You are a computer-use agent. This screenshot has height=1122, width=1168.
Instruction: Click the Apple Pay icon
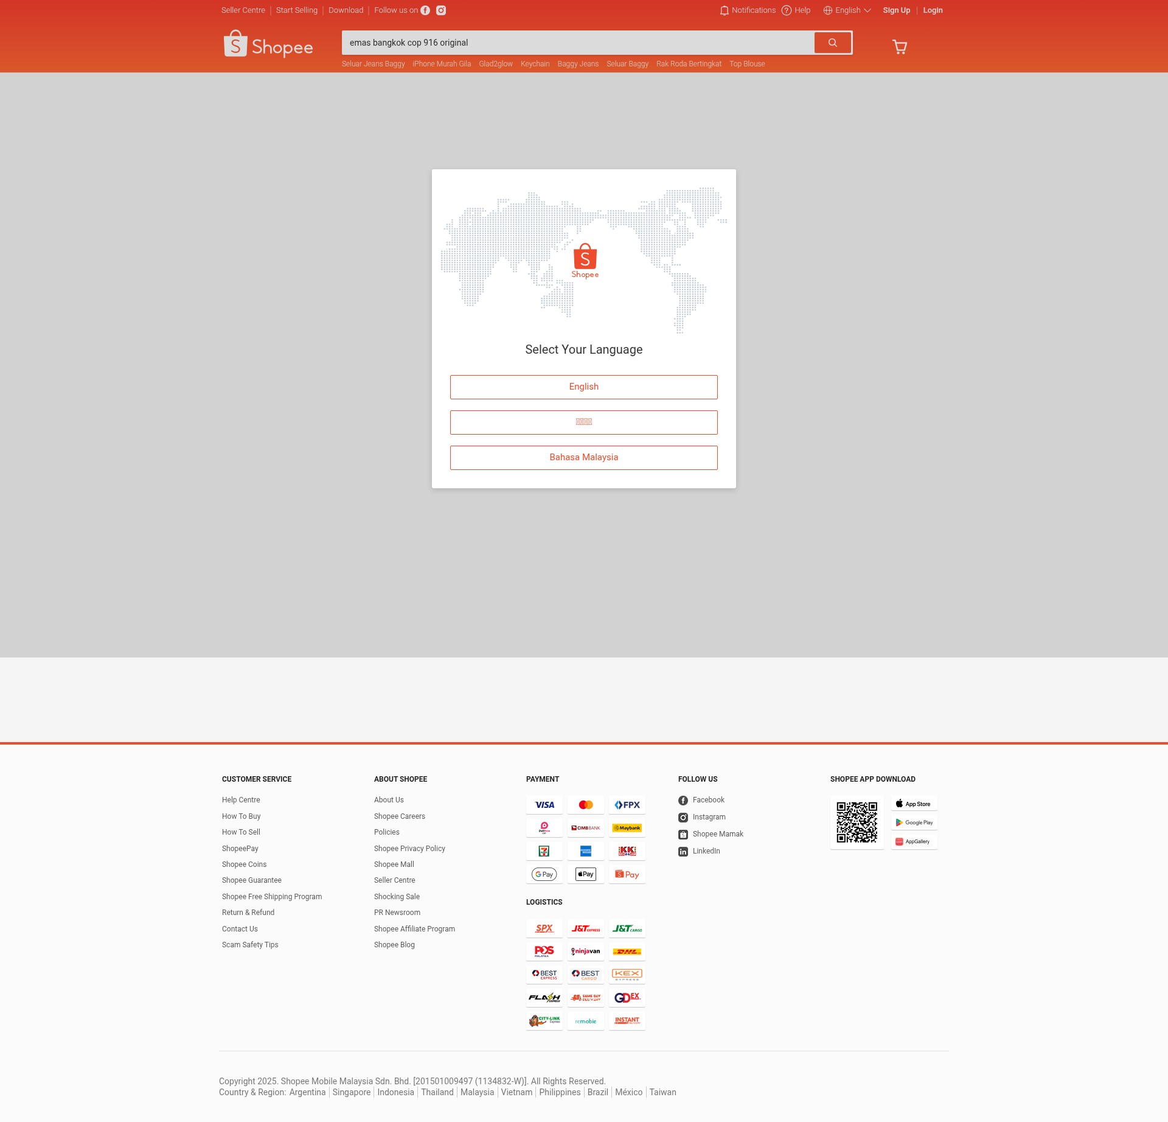pyautogui.click(x=586, y=874)
